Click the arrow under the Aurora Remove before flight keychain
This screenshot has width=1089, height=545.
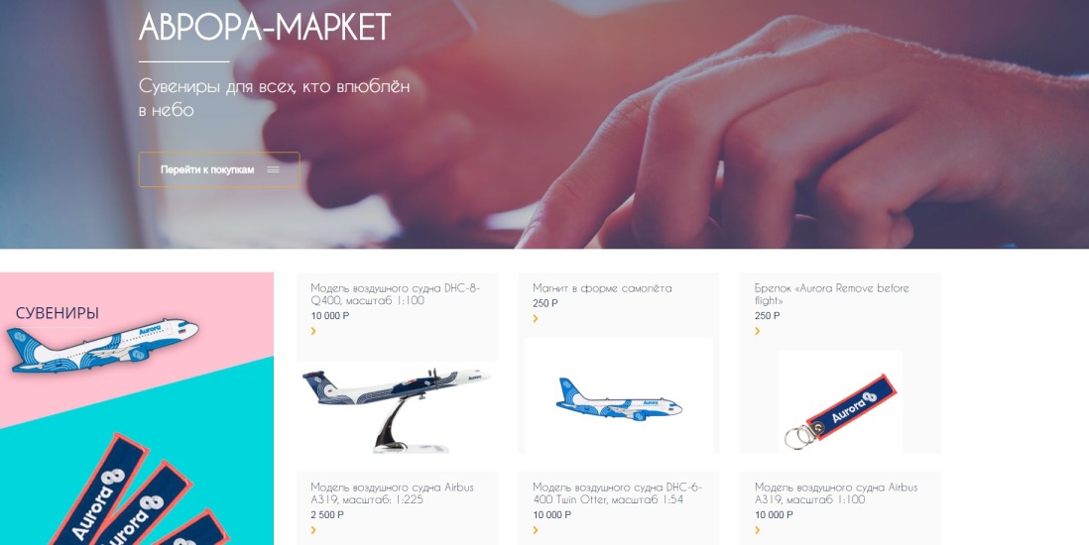point(757,331)
